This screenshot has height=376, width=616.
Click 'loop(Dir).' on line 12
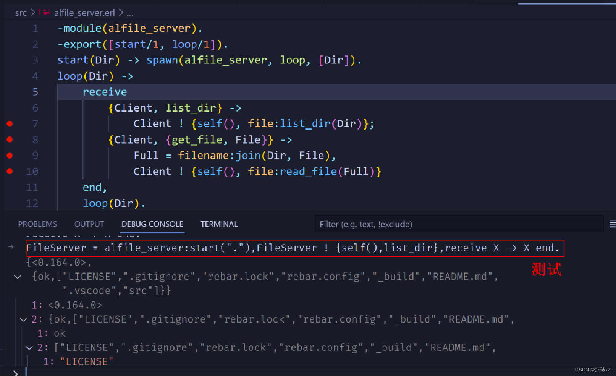(114, 204)
